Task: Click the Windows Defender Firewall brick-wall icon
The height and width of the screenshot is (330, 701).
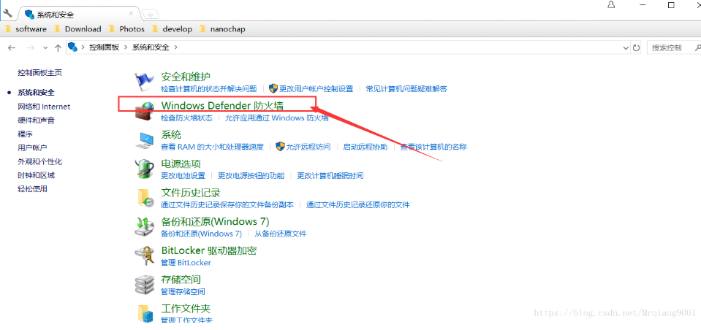Action: click(x=145, y=111)
